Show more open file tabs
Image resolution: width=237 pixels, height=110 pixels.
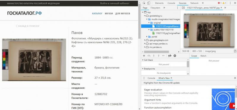pos(225,8)
